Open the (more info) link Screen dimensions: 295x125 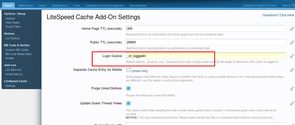(x=140, y=71)
